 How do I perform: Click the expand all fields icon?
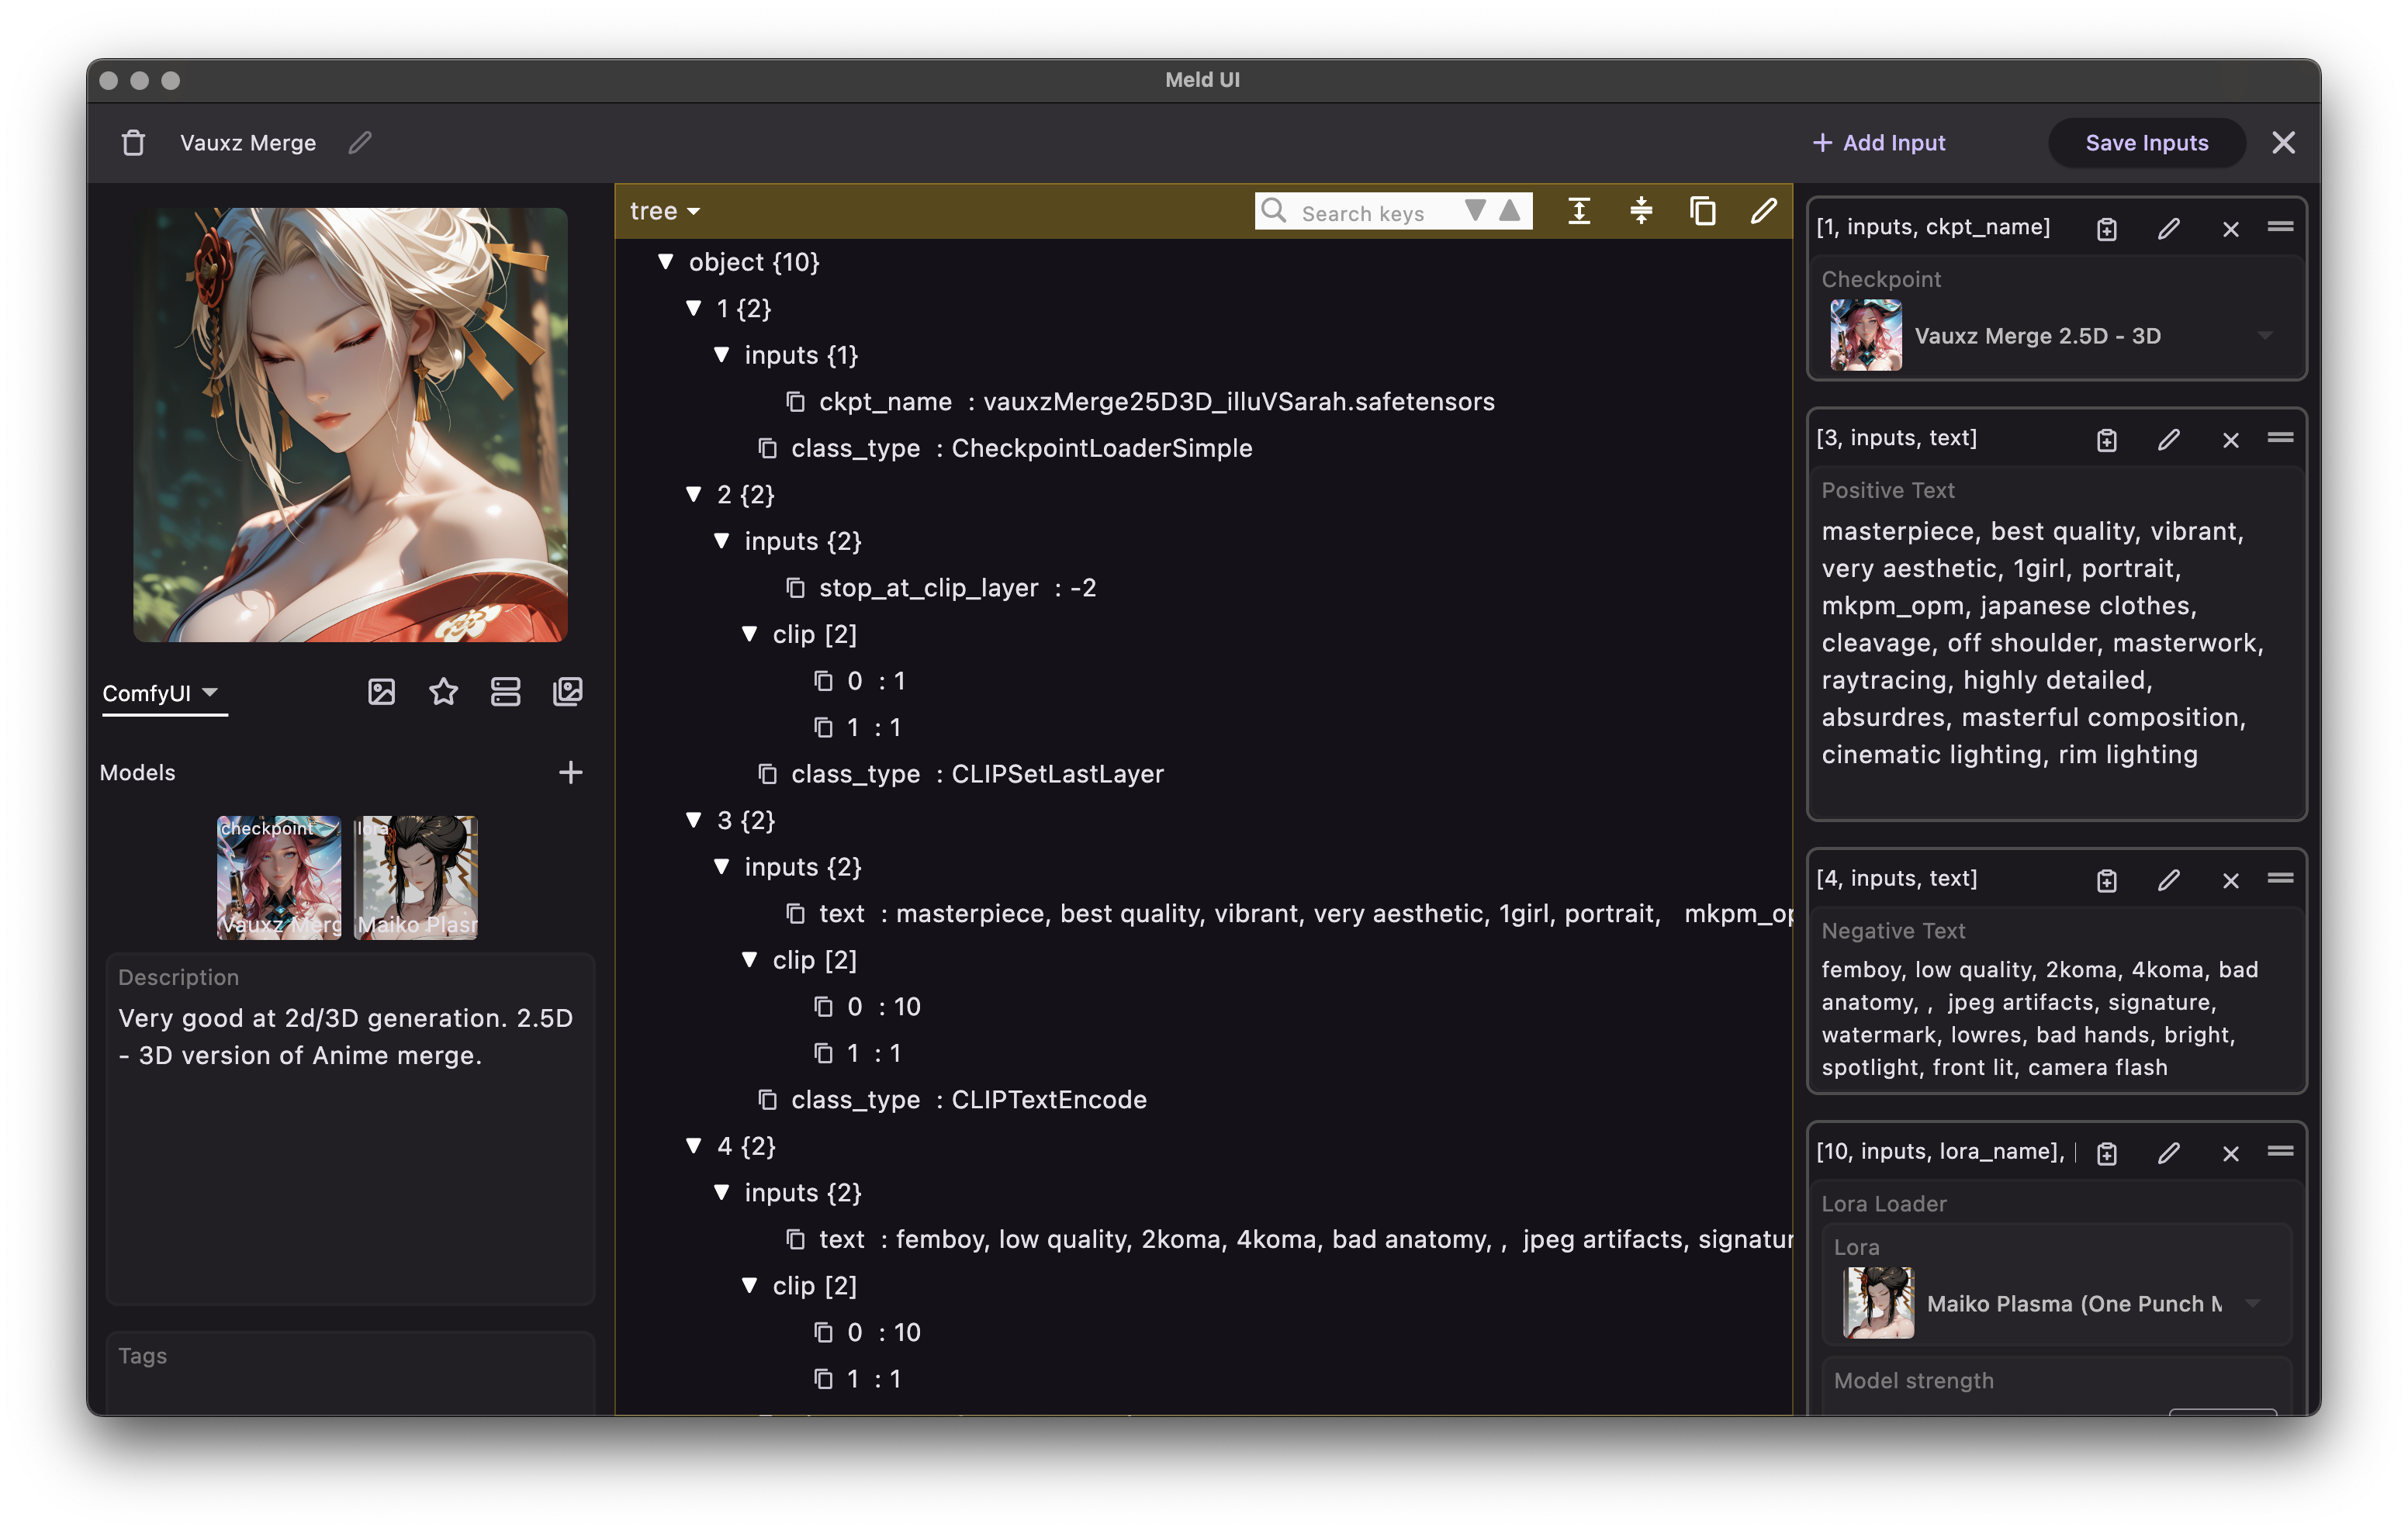[x=1579, y=211]
